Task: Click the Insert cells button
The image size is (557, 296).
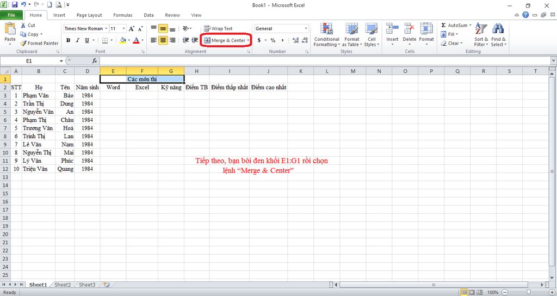Action: tap(392, 34)
